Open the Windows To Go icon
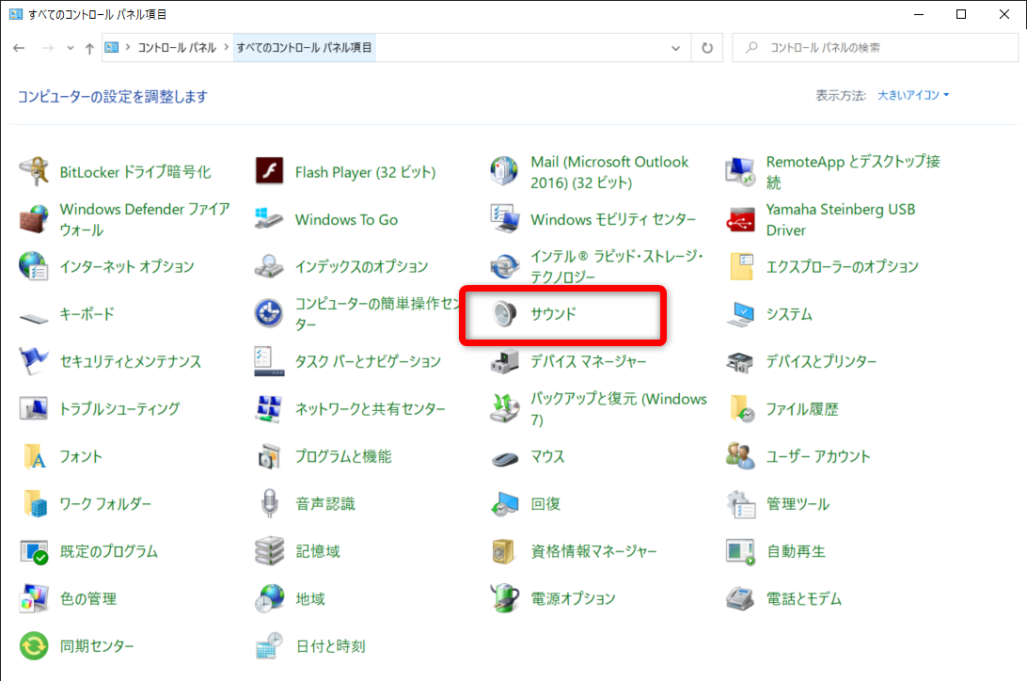The width and height of the screenshot is (1027, 681). (269, 219)
